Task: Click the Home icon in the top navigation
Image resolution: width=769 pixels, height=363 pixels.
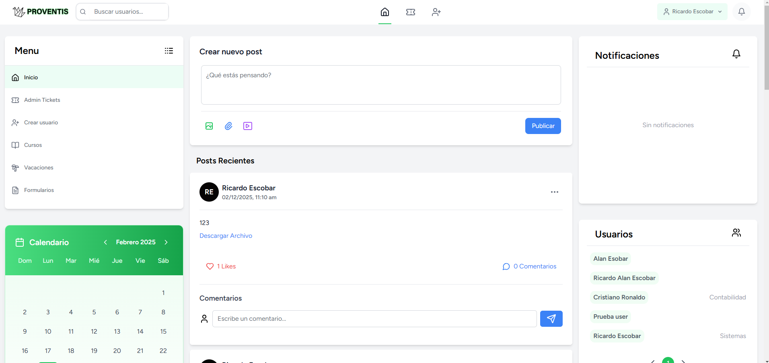Action: point(384,12)
